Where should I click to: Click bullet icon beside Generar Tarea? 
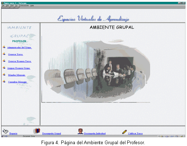pyautogui.click(x=4, y=54)
